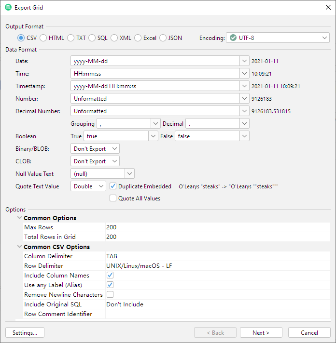The height and width of the screenshot is (343, 336).
Task: Select Excel as the output format
Action: point(138,38)
